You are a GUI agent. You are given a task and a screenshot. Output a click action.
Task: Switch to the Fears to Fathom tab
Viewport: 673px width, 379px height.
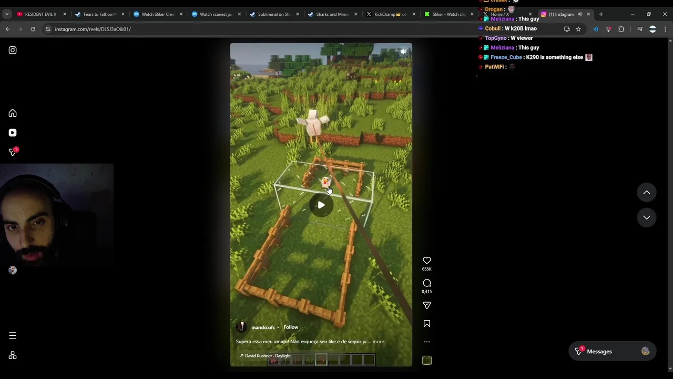click(98, 14)
